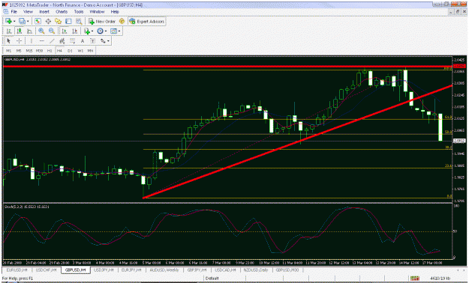Image resolution: width=469 pixels, height=283 pixels.
Task: Switch to line chart display
Action: point(29,31)
